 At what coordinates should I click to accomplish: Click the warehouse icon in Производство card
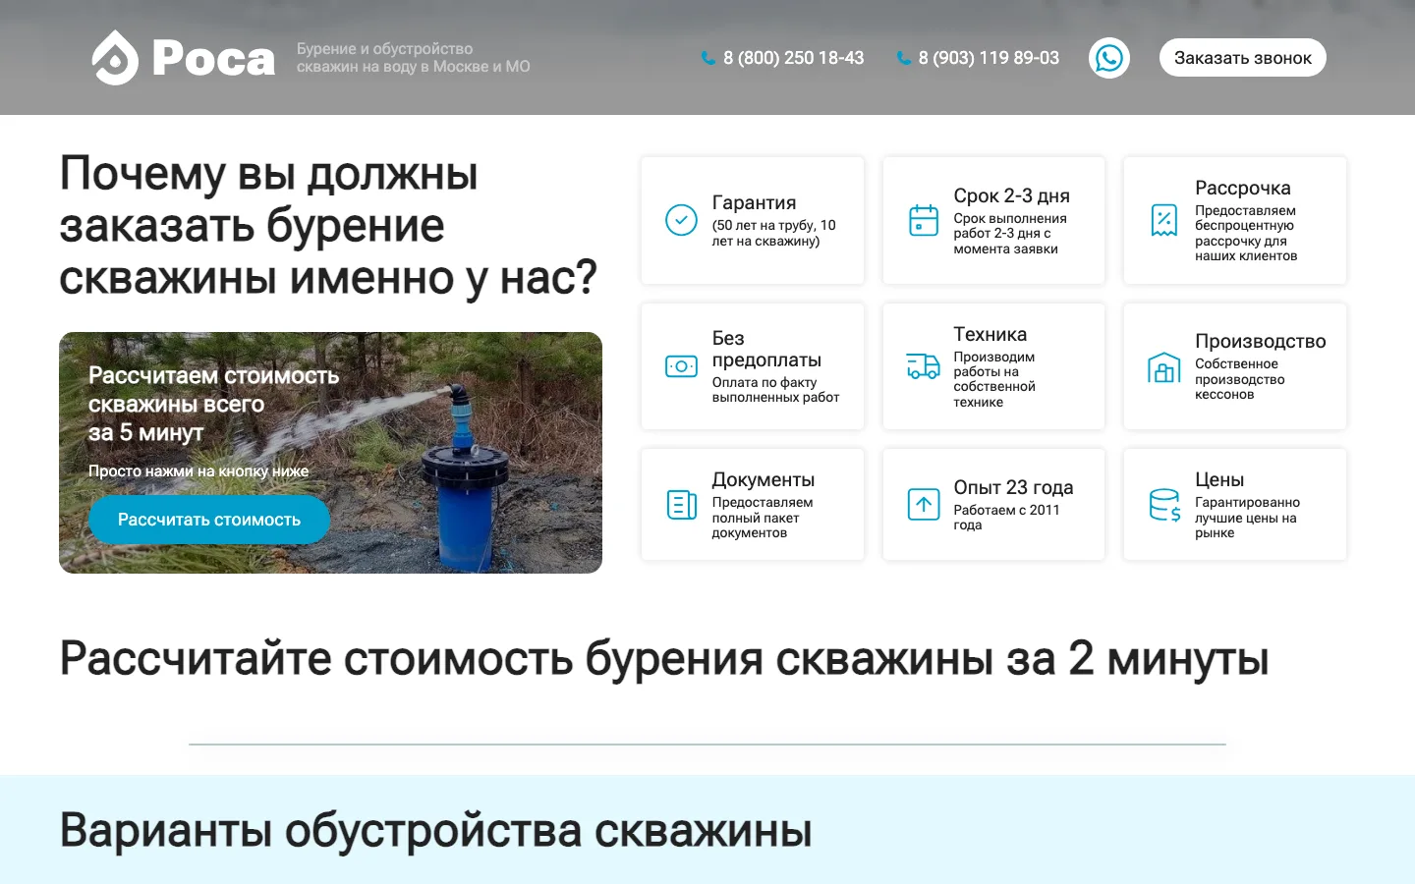1163,366
